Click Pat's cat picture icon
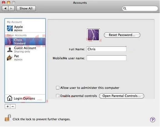 coord(10,58)
